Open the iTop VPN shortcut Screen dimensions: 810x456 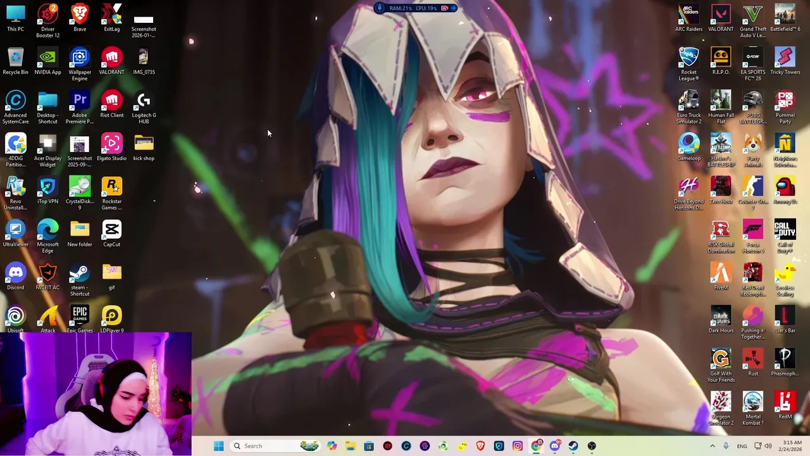[47, 191]
